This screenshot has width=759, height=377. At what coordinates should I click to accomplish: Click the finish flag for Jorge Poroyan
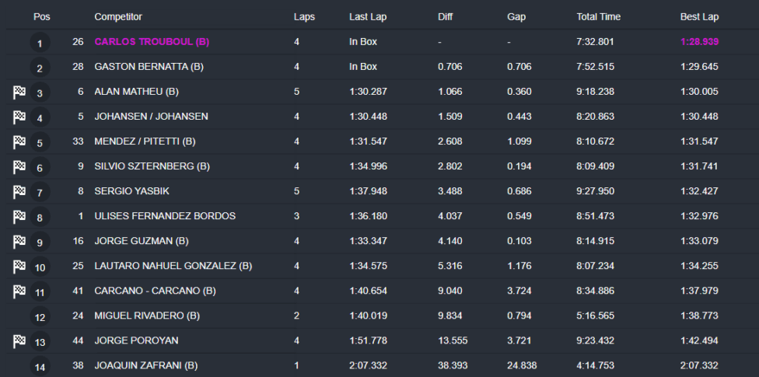click(19, 341)
